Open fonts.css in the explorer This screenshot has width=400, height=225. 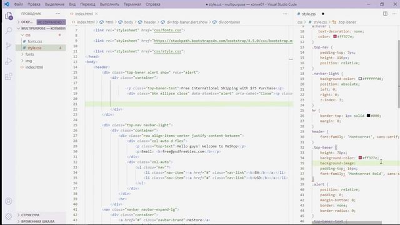click(35, 41)
